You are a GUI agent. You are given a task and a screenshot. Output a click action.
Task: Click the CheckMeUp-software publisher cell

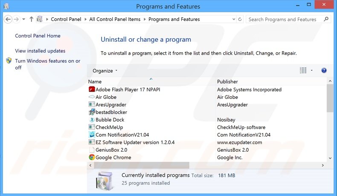[x=241, y=127]
